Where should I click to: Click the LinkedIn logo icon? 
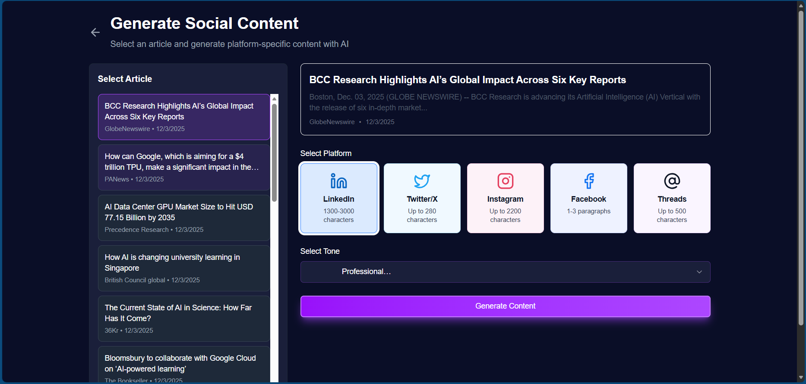(338, 181)
